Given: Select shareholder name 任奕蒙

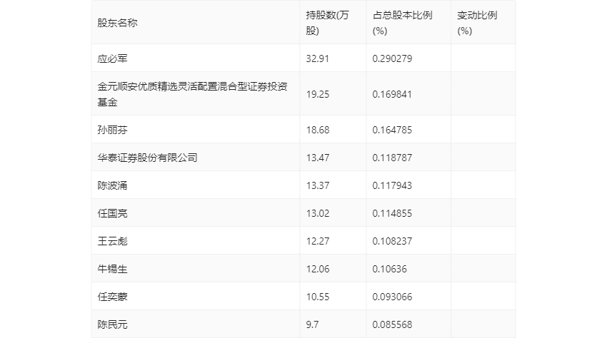Looking at the screenshot, I should 112,297.
